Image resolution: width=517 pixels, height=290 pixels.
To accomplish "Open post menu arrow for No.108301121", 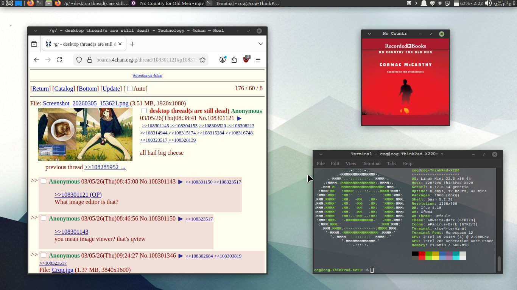I will click(239, 118).
